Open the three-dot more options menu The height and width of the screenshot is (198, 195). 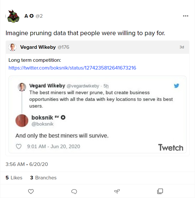click(x=186, y=16)
